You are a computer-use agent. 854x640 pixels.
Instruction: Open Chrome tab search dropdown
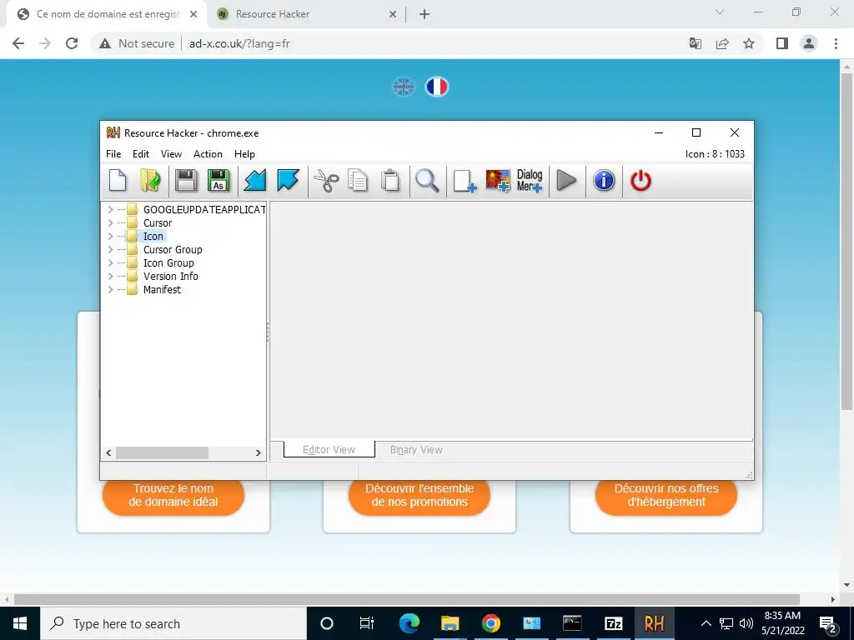720,12
